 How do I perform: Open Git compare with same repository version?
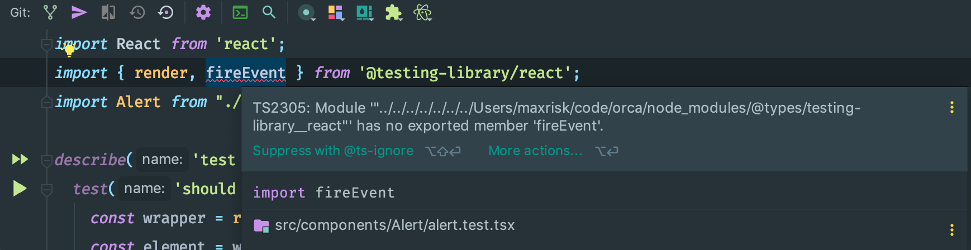(108, 12)
